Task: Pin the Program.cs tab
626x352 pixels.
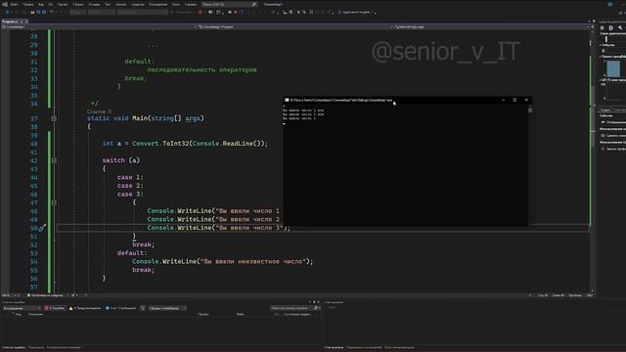Action: click(x=22, y=22)
